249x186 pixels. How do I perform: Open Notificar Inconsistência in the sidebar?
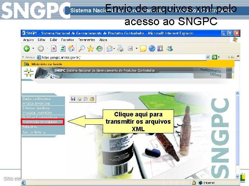(40, 117)
